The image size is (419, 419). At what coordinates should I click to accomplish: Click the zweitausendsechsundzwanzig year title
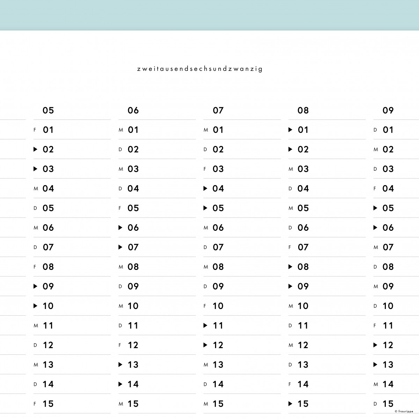[200, 69]
